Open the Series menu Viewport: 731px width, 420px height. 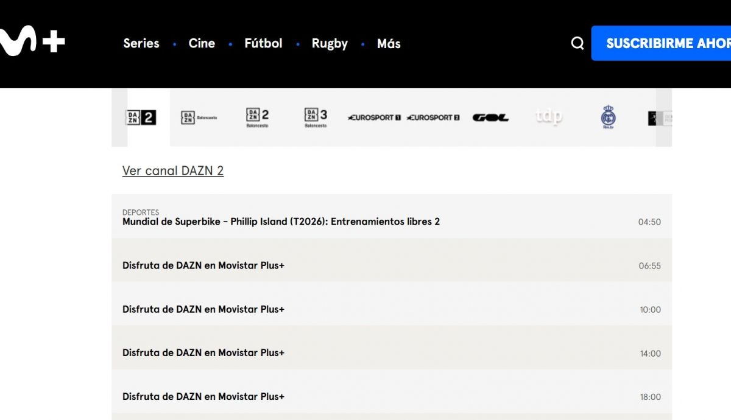coord(141,43)
